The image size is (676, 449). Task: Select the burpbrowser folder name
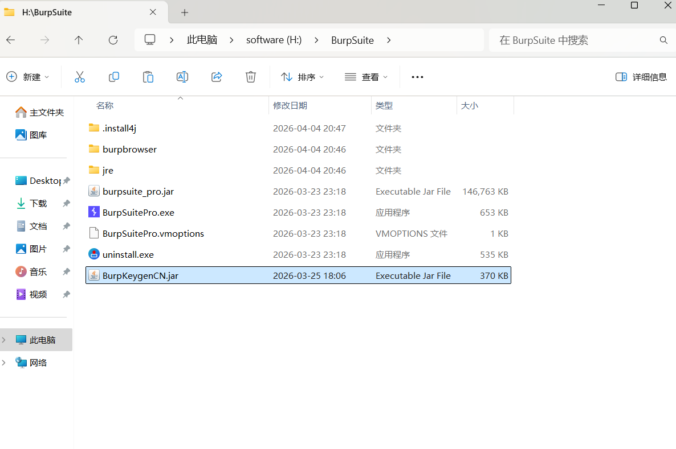click(x=130, y=149)
